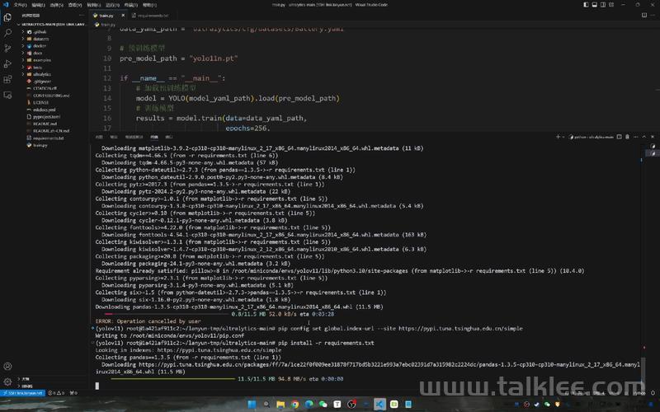Viewport: 660px width, 412px height.
Task: Open the Customize Layout button
Action: pos(611,5)
